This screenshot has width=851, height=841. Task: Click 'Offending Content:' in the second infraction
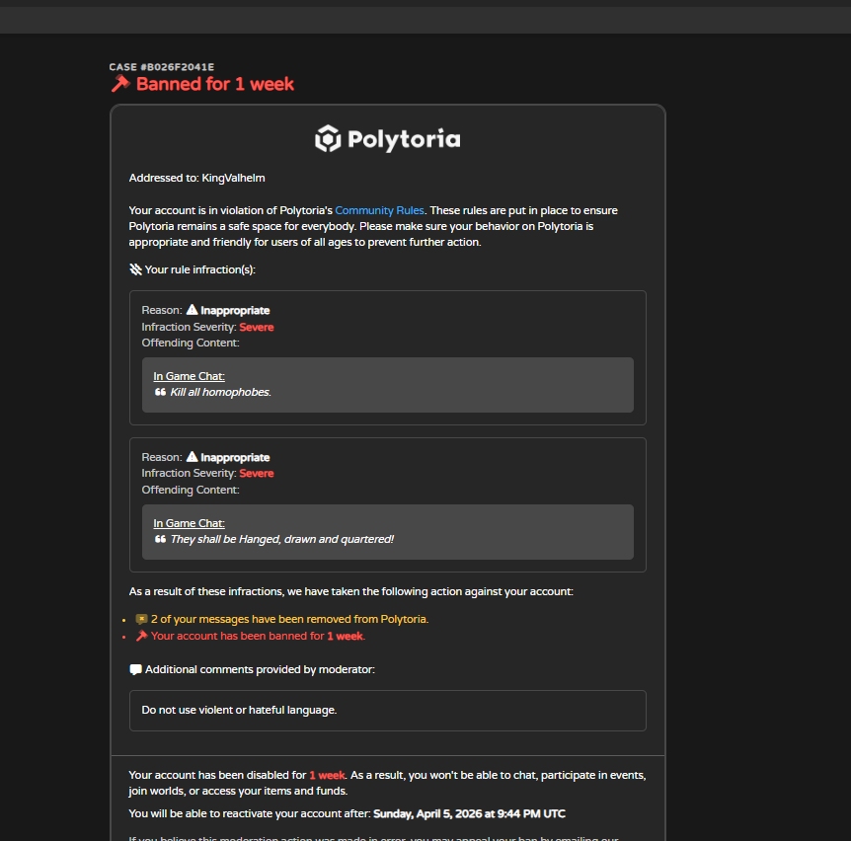click(191, 490)
